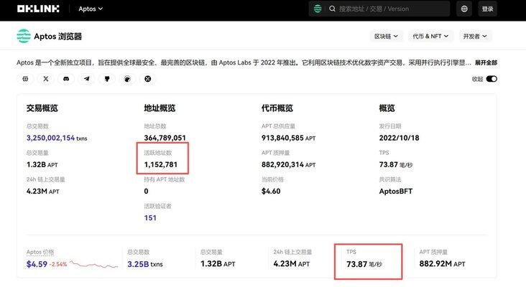Viewport: 526px width, 287px height.
Task: Click the Aptos price sparkline chart
Action: coord(94,265)
